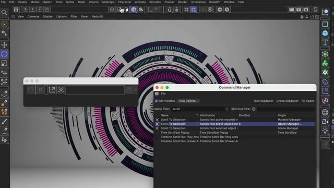334x188 pixels.
Task: Click the null square object icon
Action: pos(325,24)
